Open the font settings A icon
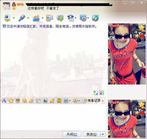 tap(4, 101)
